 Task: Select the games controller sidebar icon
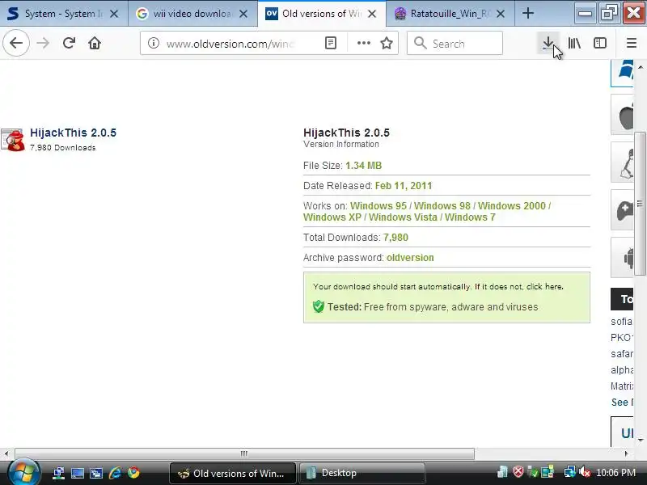(622, 210)
